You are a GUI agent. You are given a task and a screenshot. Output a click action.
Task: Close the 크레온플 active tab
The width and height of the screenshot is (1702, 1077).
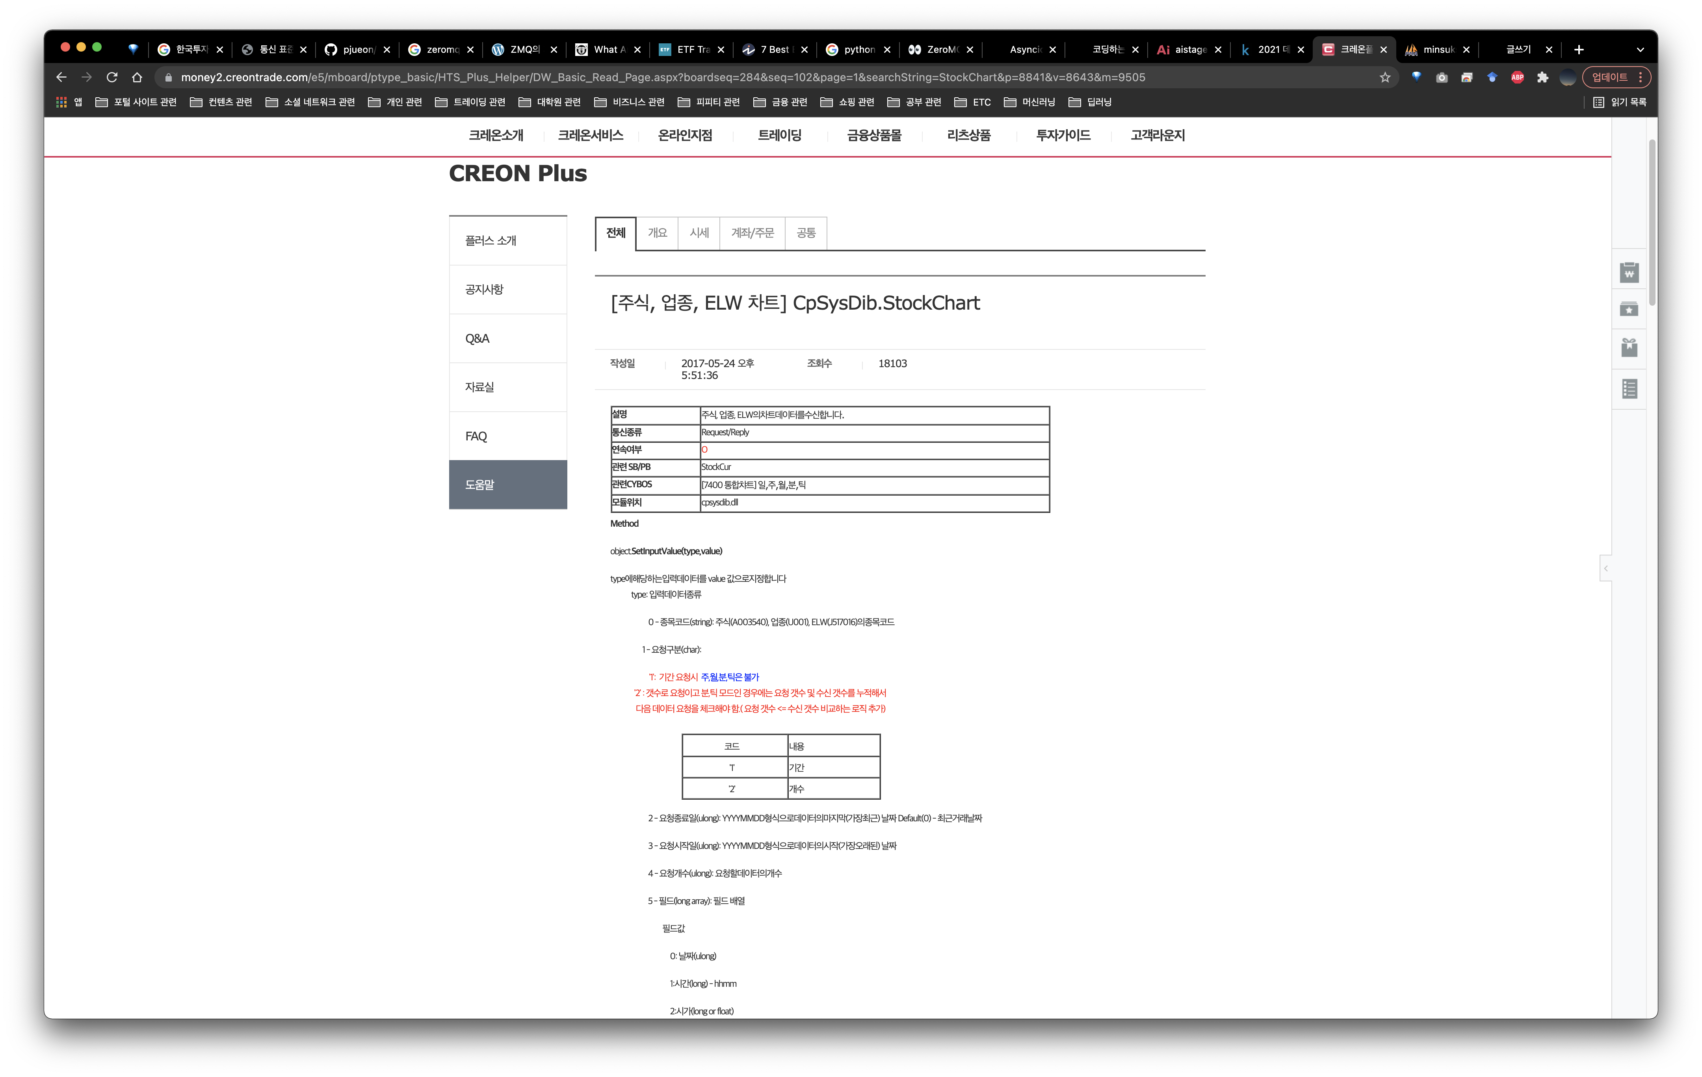tap(1383, 50)
